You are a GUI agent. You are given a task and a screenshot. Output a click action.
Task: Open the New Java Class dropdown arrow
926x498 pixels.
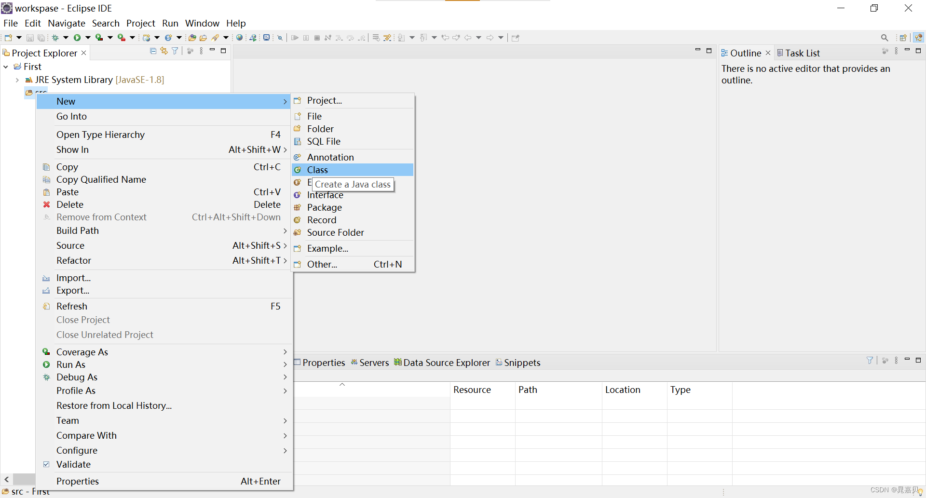click(x=179, y=38)
